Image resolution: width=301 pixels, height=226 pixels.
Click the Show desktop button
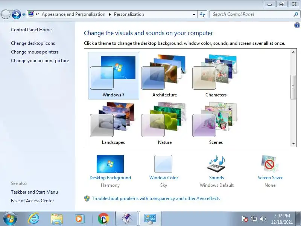[299, 218]
